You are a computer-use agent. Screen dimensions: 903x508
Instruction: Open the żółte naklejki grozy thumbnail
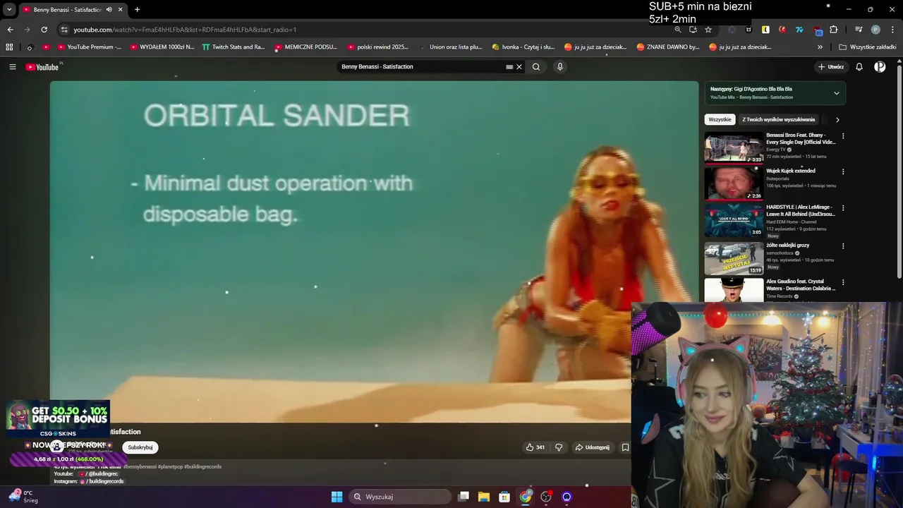[734, 258]
